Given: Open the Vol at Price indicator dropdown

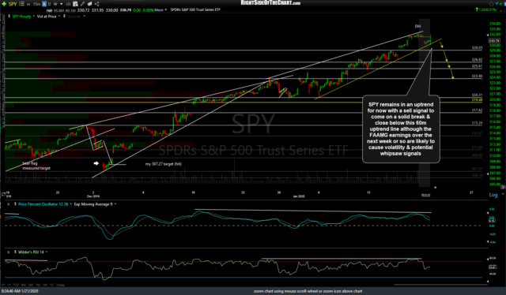Looking at the screenshot, I should point(59,16).
